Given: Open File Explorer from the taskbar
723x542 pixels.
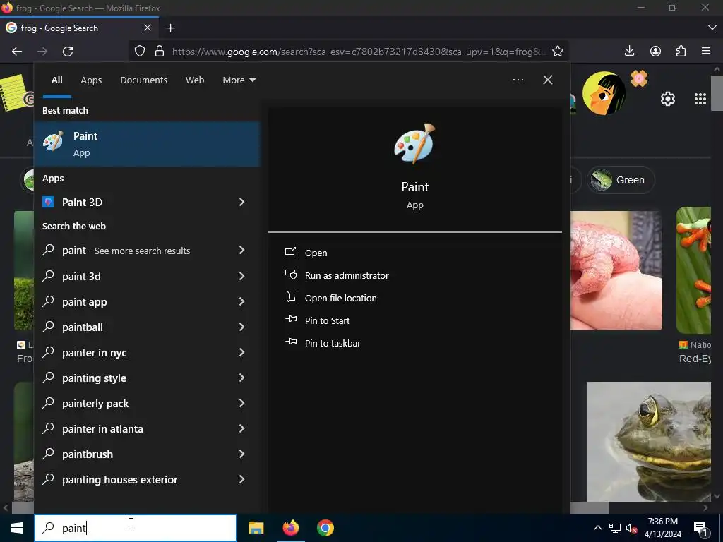Looking at the screenshot, I should click(x=256, y=528).
